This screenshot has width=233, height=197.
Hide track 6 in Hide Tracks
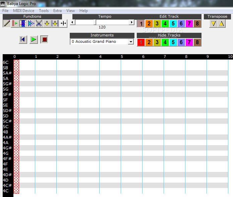(181, 42)
